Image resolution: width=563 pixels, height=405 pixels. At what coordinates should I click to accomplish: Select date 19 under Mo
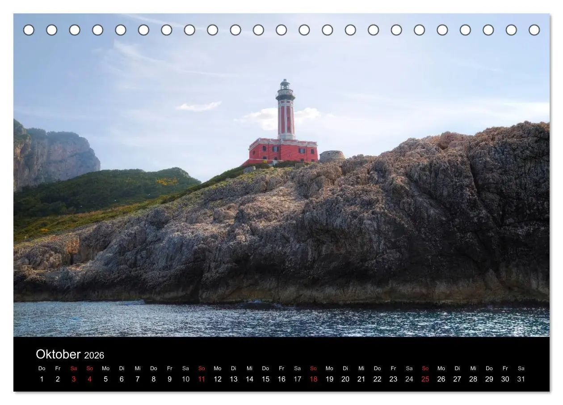click(x=329, y=379)
